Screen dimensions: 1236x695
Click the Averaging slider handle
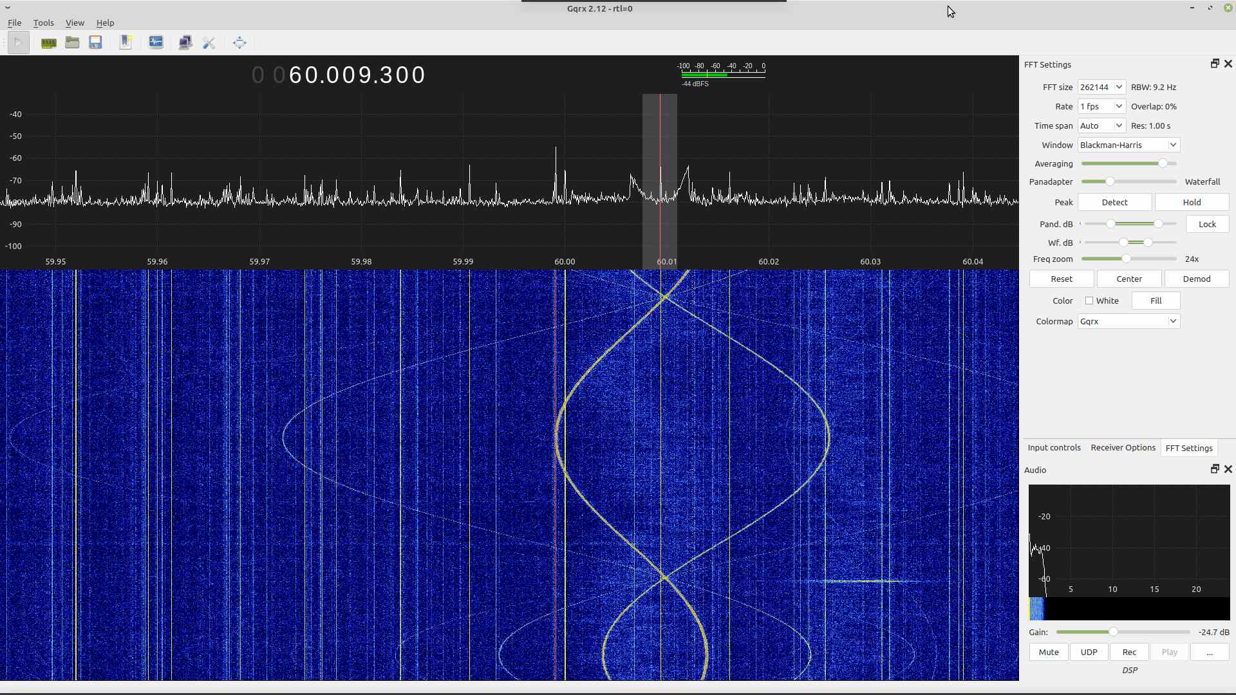click(1163, 163)
